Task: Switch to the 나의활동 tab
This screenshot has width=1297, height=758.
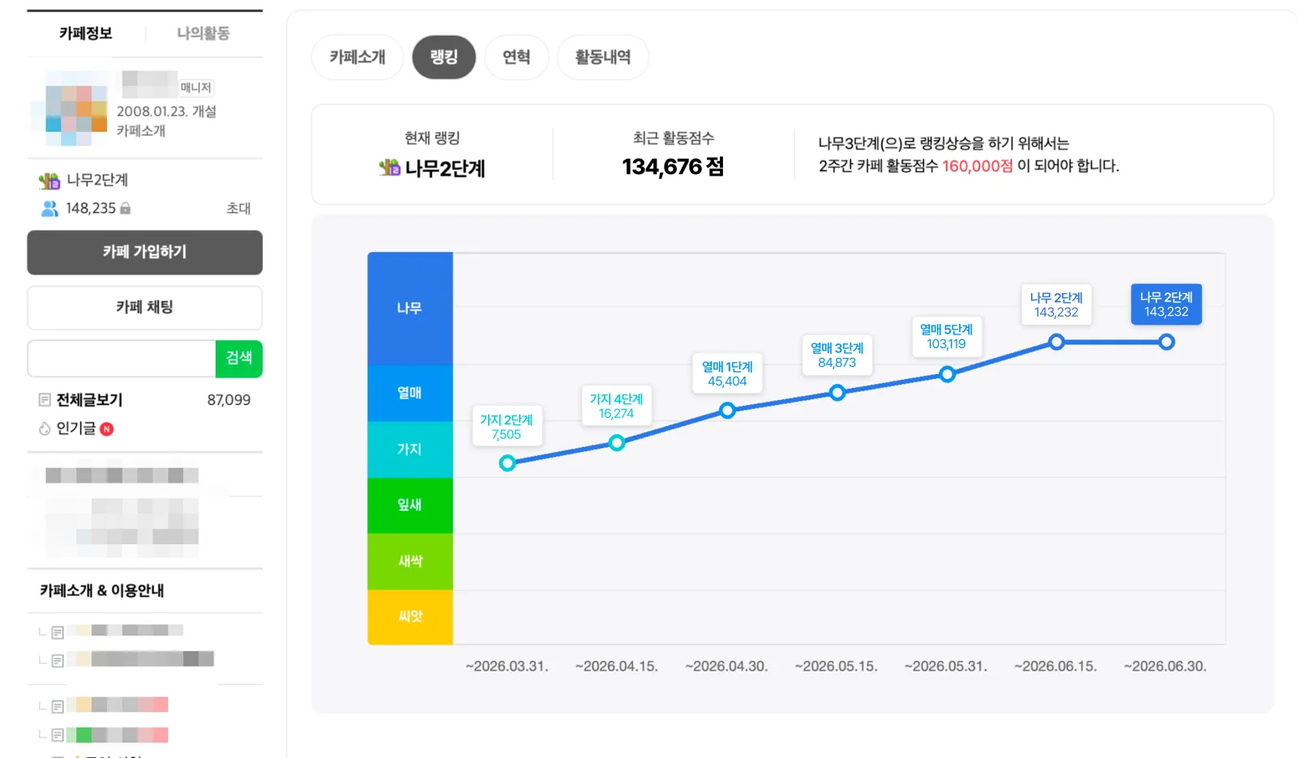Action: tap(203, 33)
